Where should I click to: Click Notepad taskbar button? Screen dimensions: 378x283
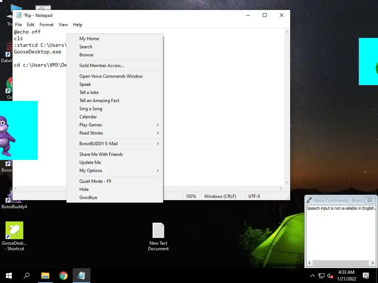[x=82, y=276]
